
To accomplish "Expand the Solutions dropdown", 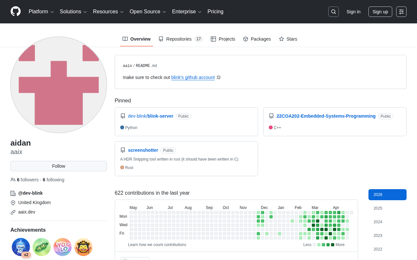I will 73,12.
